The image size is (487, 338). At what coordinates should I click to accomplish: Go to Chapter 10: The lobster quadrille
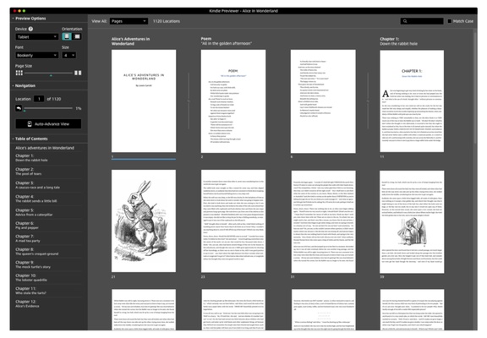coord(31,277)
